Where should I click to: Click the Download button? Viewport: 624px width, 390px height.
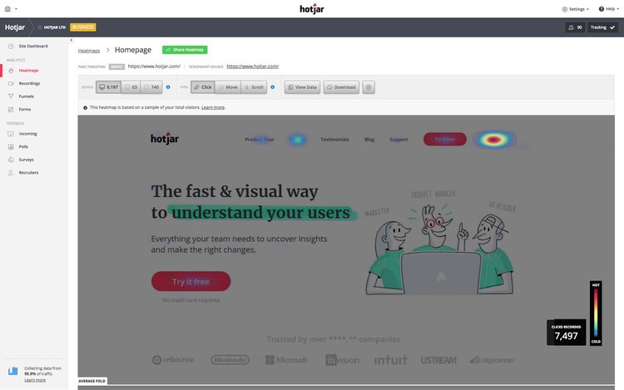click(341, 87)
